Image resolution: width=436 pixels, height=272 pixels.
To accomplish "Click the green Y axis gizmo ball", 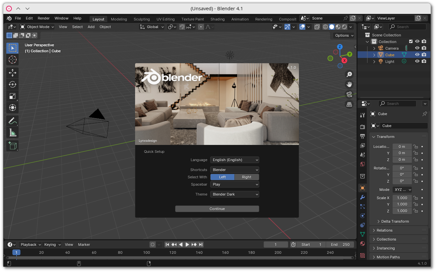I will click(350, 54).
